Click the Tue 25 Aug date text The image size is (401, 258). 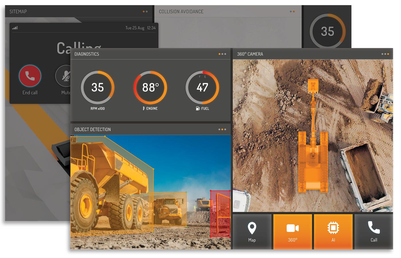coord(134,28)
